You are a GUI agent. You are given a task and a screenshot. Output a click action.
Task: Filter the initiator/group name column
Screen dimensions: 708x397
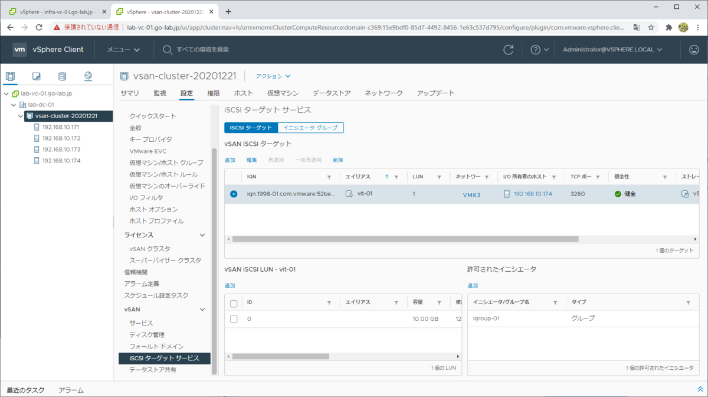555,302
